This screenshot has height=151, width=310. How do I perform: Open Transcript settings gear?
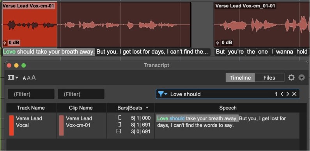coord(291,78)
